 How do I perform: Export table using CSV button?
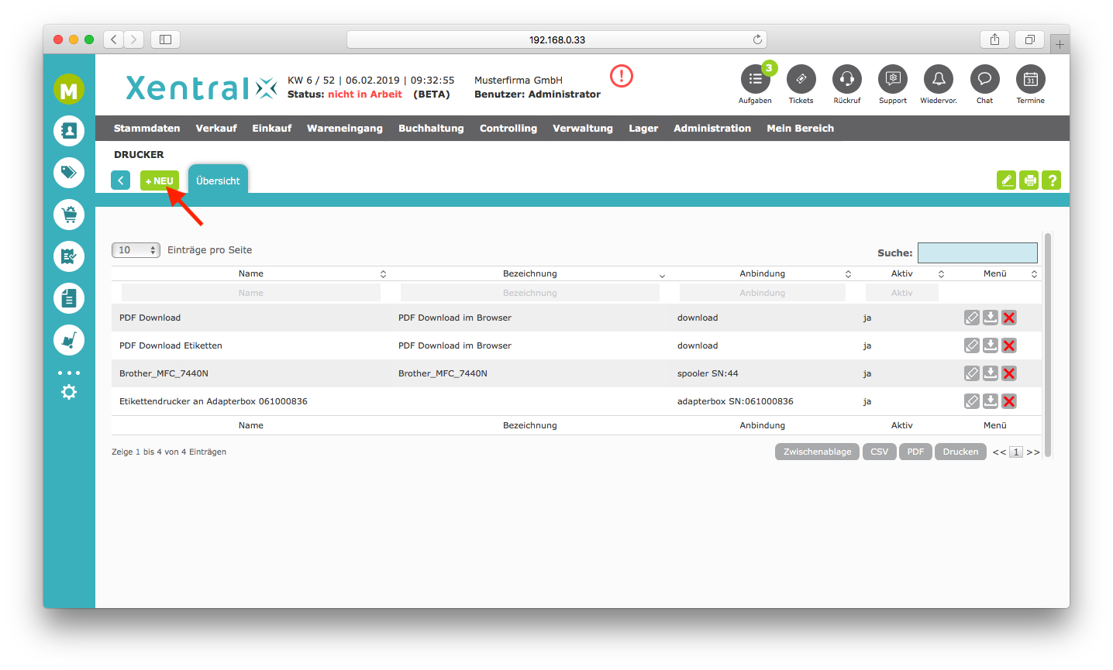[x=879, y=452]
